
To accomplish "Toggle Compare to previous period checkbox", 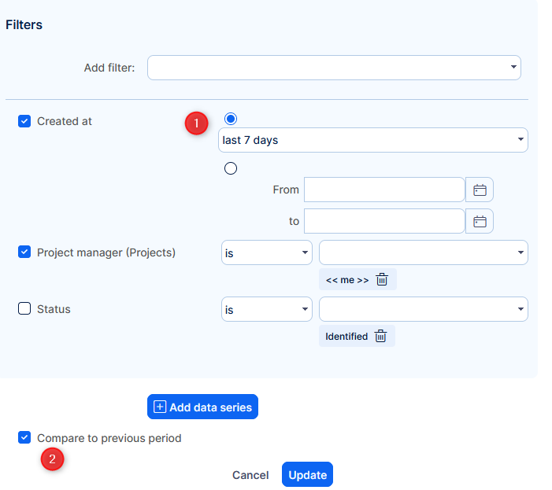I will (24, 438).
